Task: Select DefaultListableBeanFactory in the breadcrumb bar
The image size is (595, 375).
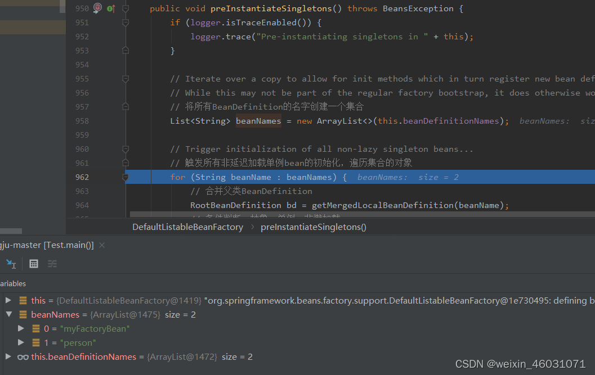Action: pyautogui.click(x=187, y=227)
